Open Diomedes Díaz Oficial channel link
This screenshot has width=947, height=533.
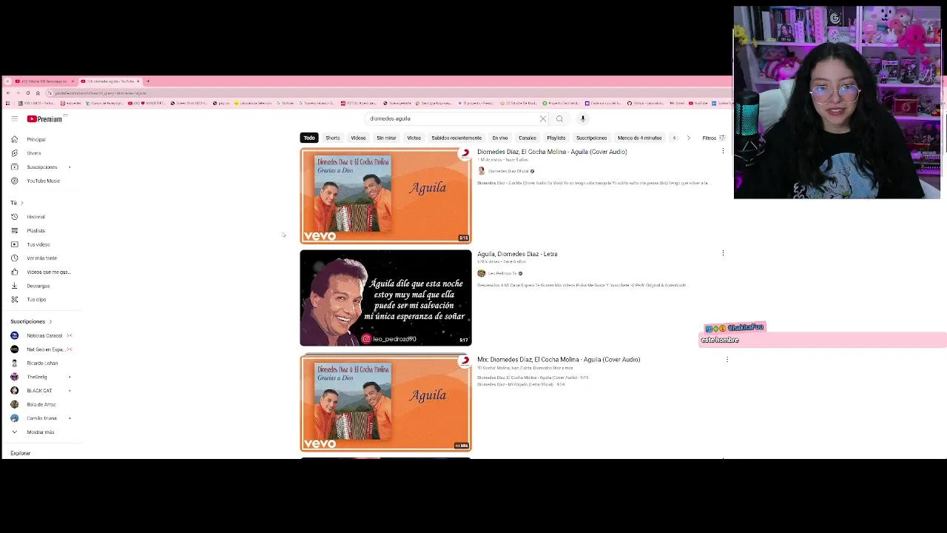click(x=508, y=171)
